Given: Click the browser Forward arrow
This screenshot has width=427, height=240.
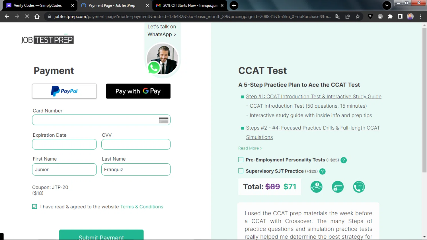Looking at the screenshot, I should pyautogui.click(x=17, y=17).
